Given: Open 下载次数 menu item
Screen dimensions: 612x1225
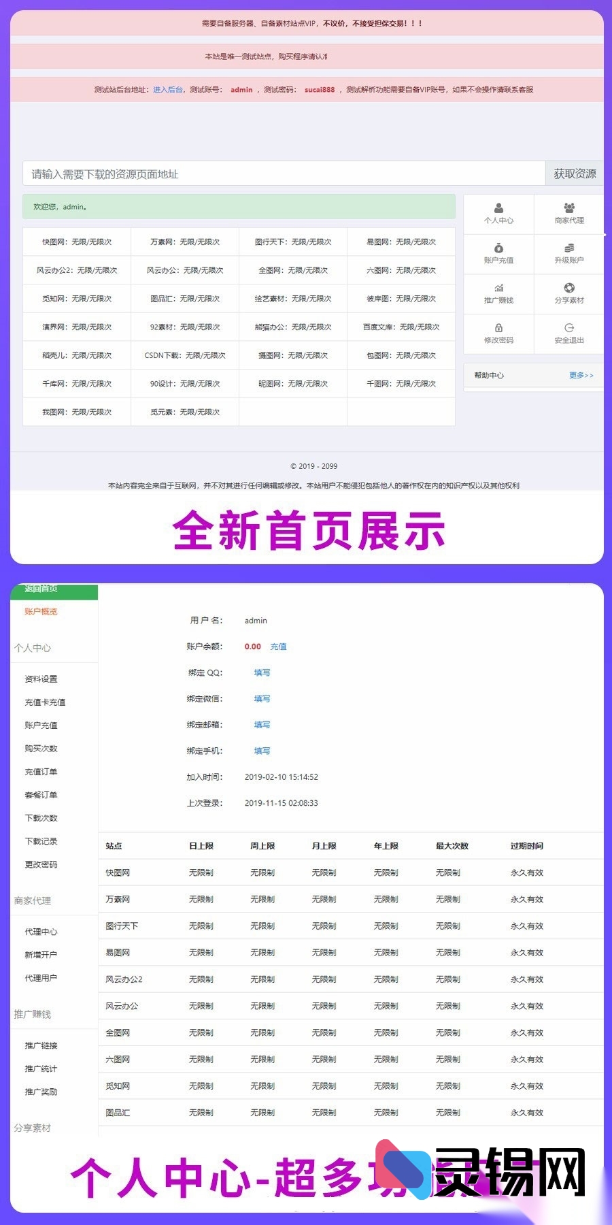Looking at the screenshot, I should (41, 817).
